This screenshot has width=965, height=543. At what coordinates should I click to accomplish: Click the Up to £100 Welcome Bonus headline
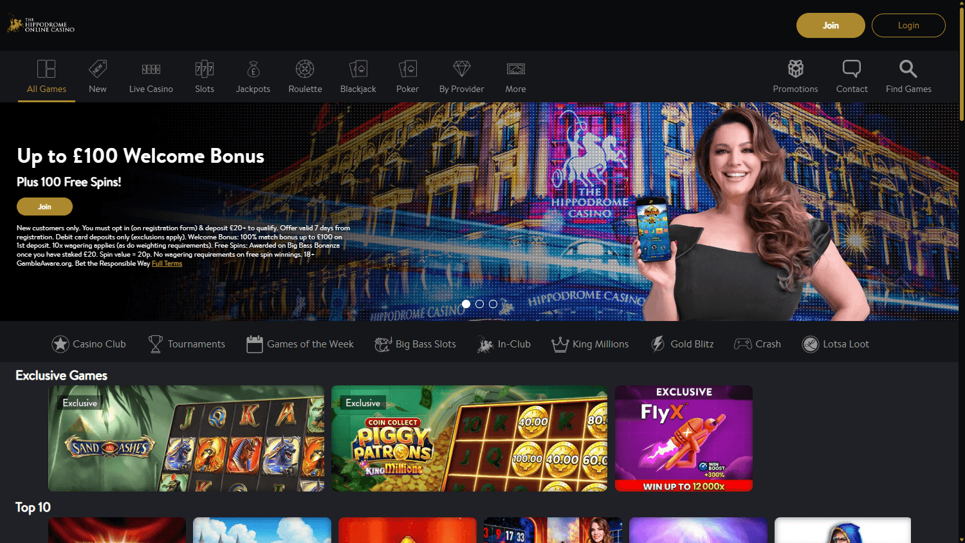click(140, 156)
